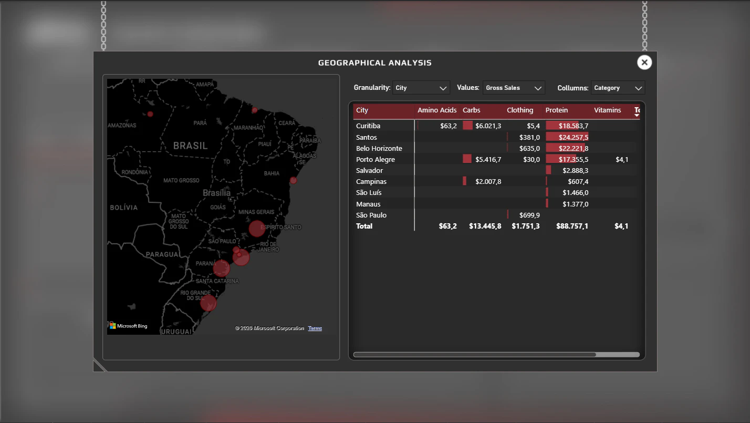
Task: Click the Total row label
Action: pos(364,226)
